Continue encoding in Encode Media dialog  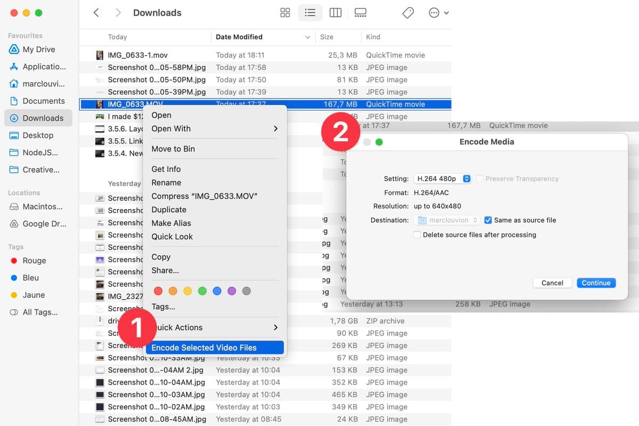[x=596, y=283]
